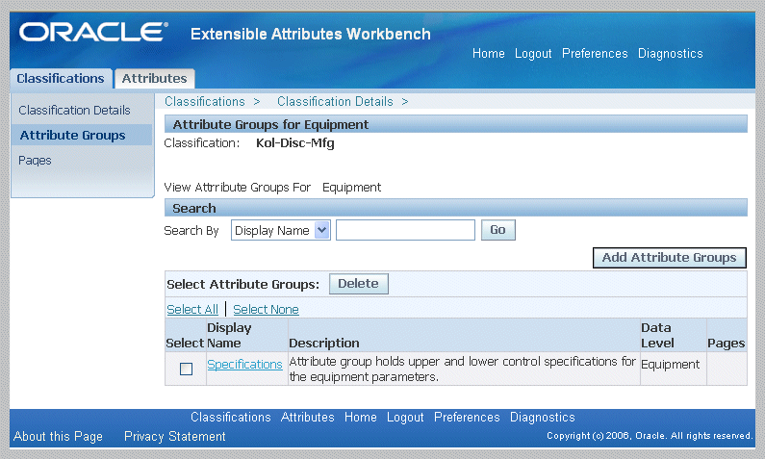
Task: Click the Select All link
Action: [x=192, y=309]
